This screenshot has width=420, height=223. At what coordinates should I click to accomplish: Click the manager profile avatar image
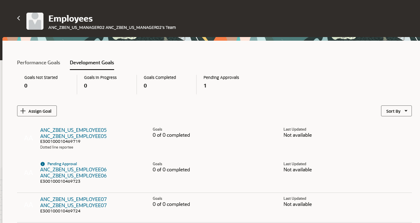tap(35, 21)
